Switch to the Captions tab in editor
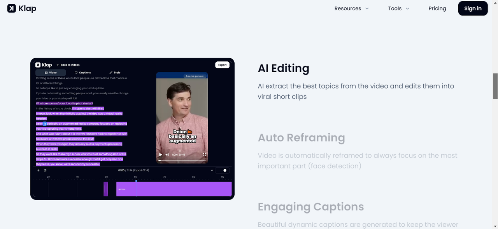The width and height of the screenshot is (498, 229). 83,73
